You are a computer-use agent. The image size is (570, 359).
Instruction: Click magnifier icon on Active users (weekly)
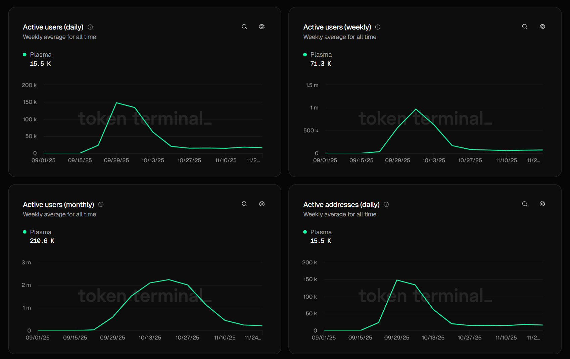[x=525, y=27]
